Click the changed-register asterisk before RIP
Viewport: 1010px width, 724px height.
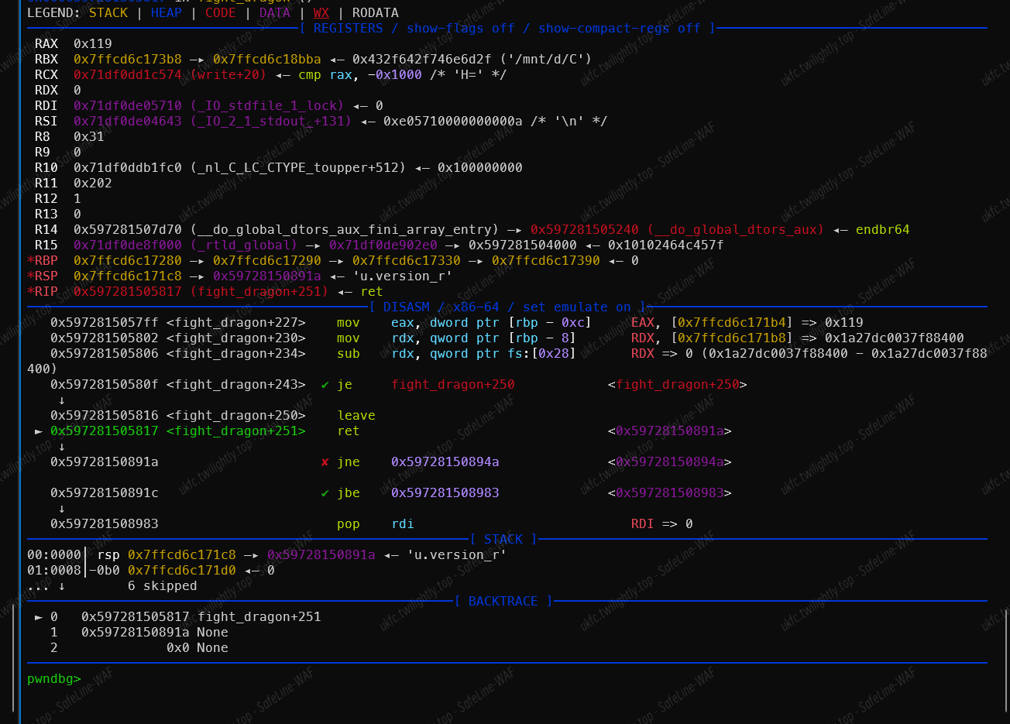(30, 292)
